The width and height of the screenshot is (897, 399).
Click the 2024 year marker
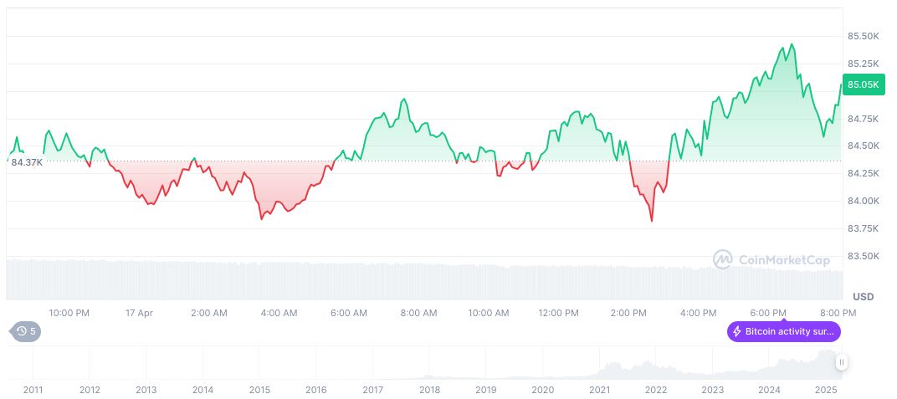(x=769, y=390)
